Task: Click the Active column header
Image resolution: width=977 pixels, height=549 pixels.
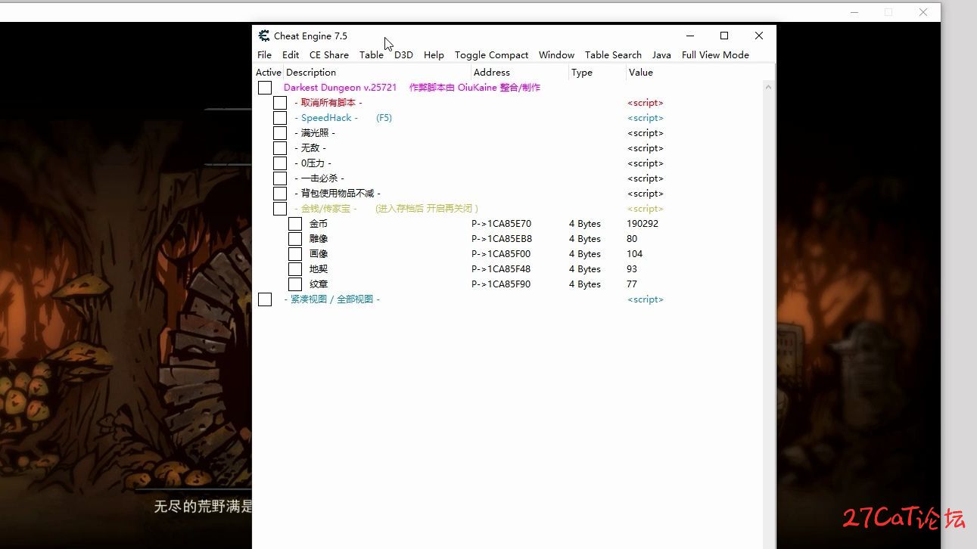Action: pos(268,73)
